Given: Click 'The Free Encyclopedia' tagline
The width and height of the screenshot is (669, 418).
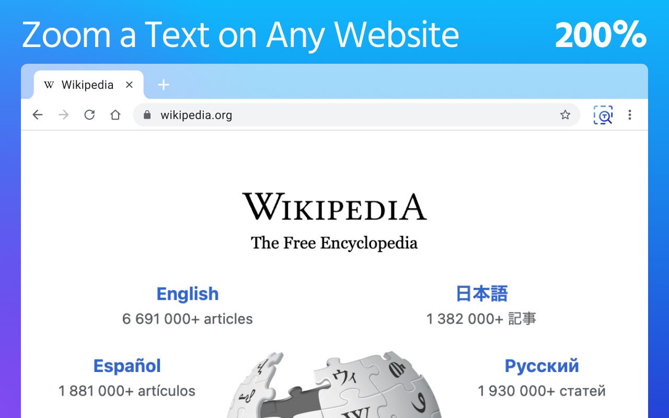Looking at the screenshot, I should click(334, 243).
